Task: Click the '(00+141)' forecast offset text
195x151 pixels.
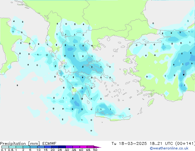Action: pos(185,144)
